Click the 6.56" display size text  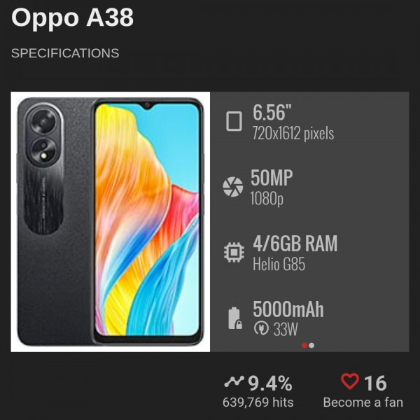(272, 112)
